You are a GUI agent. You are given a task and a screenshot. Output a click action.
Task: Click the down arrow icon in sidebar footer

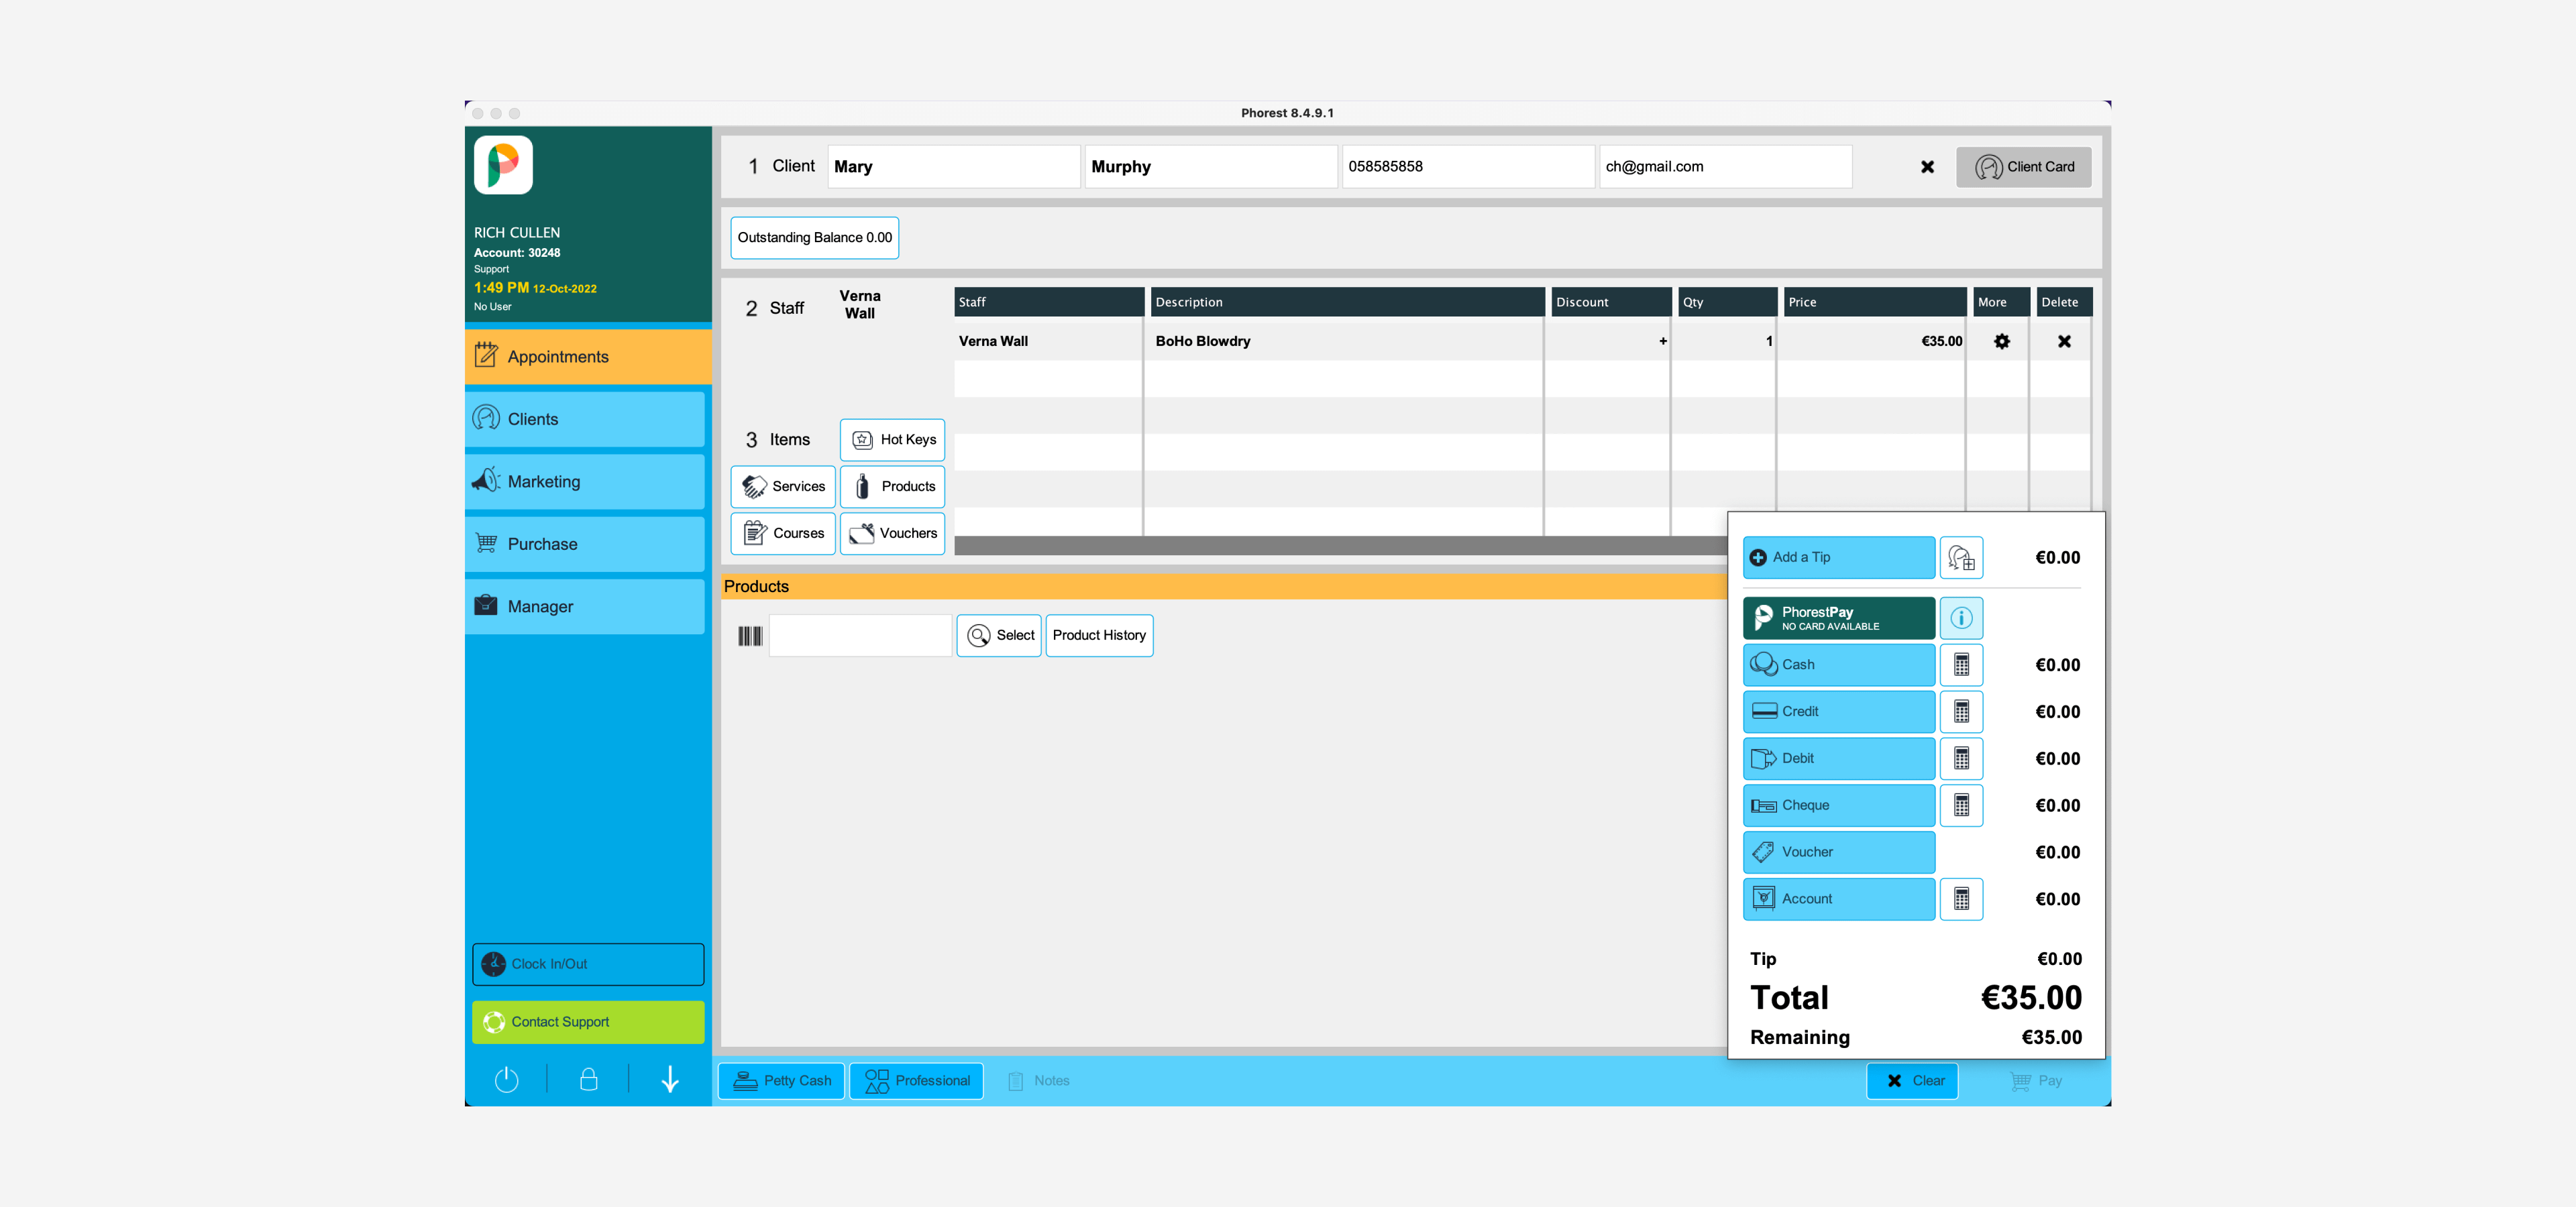click(x=670, y=1079)
